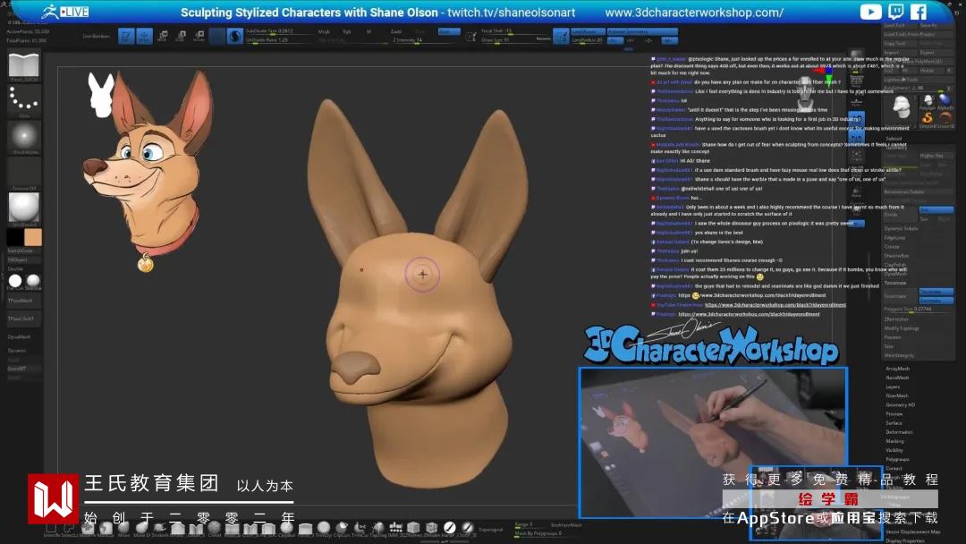Select the AlphaBrush tool icon
Viewport: 966px width, 544px height.
coord(945,100)
